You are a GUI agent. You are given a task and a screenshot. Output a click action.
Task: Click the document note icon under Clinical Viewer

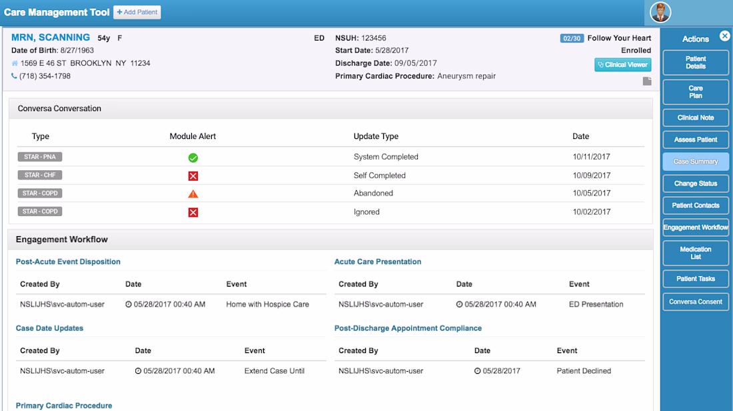tap(647, 81)
